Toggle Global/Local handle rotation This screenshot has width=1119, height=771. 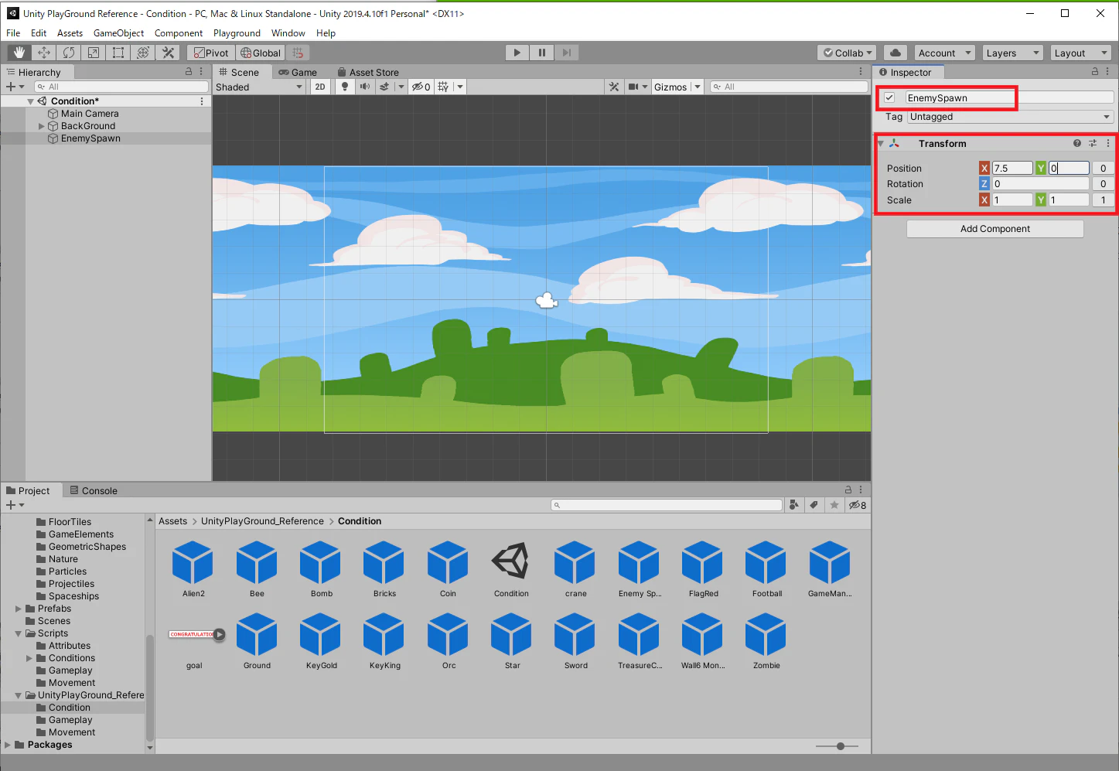[x=261, y=53]
